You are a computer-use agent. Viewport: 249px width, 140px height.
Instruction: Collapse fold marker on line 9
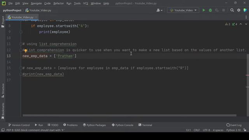point(21,32)
